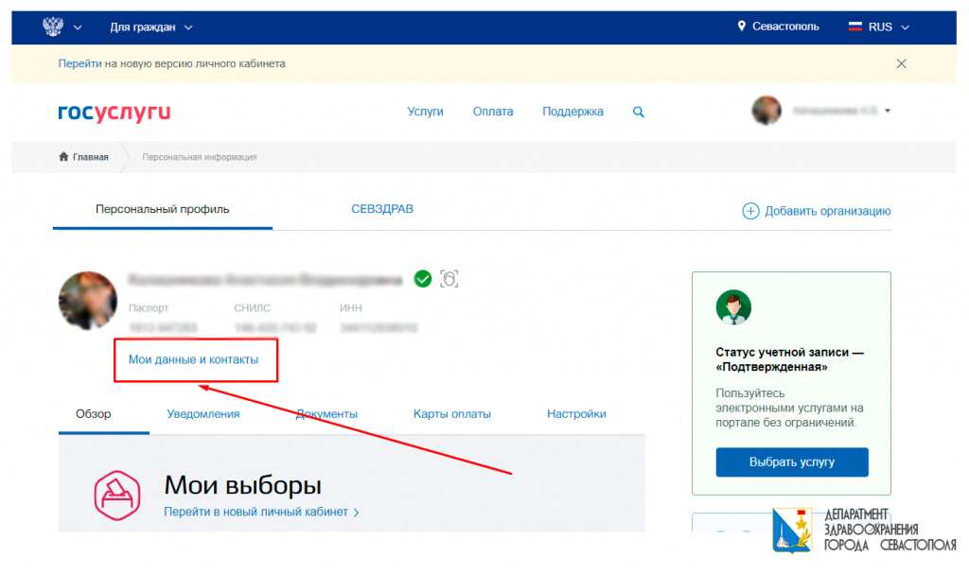This screenshot has width=969, height=575.
Task: Click the face biometrics scan icon
Action: pyautogui.click(x=449, y=278)
